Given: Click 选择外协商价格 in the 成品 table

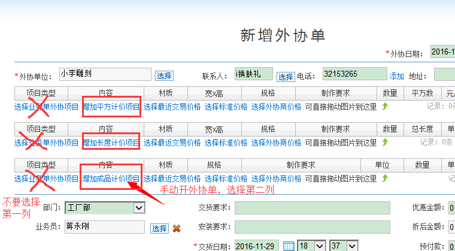Looking at the screenshot, I should point(276,179).
